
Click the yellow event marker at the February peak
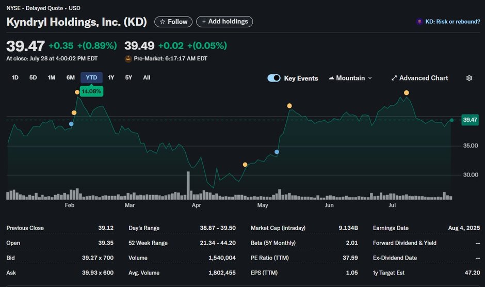coord(77,92)
